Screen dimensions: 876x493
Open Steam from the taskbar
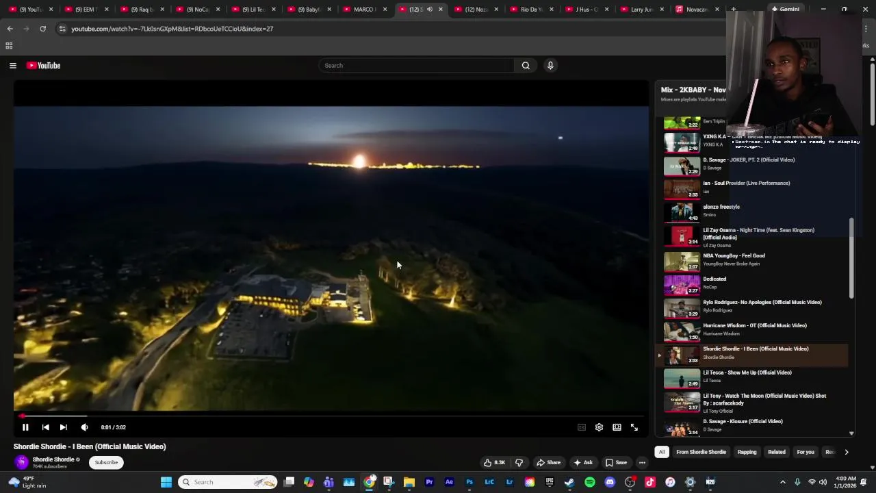pyautogui.click(x=569, y=482)
